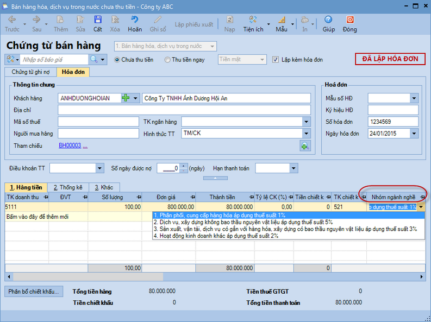Viewport: 431px width, 322px height.
Task: Click the Ký hiệu HĐ input field
Action: coord(393,110)
